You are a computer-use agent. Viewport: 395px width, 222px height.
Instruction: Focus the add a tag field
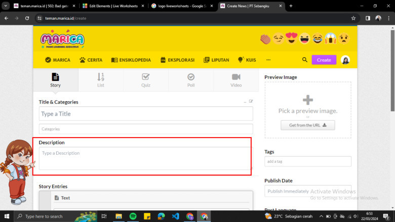pos(307,161)
